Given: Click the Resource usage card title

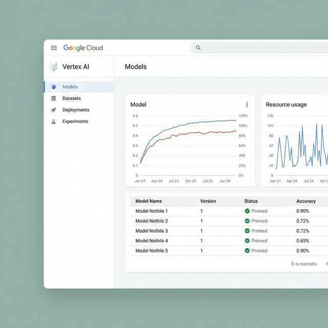Looking at the screenshot, I should tap(286, 105).
